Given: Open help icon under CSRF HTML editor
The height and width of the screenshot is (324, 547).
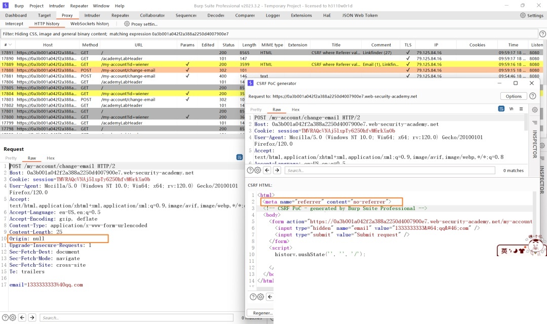Looking at the screenshot, I should [x=253, y=297].
